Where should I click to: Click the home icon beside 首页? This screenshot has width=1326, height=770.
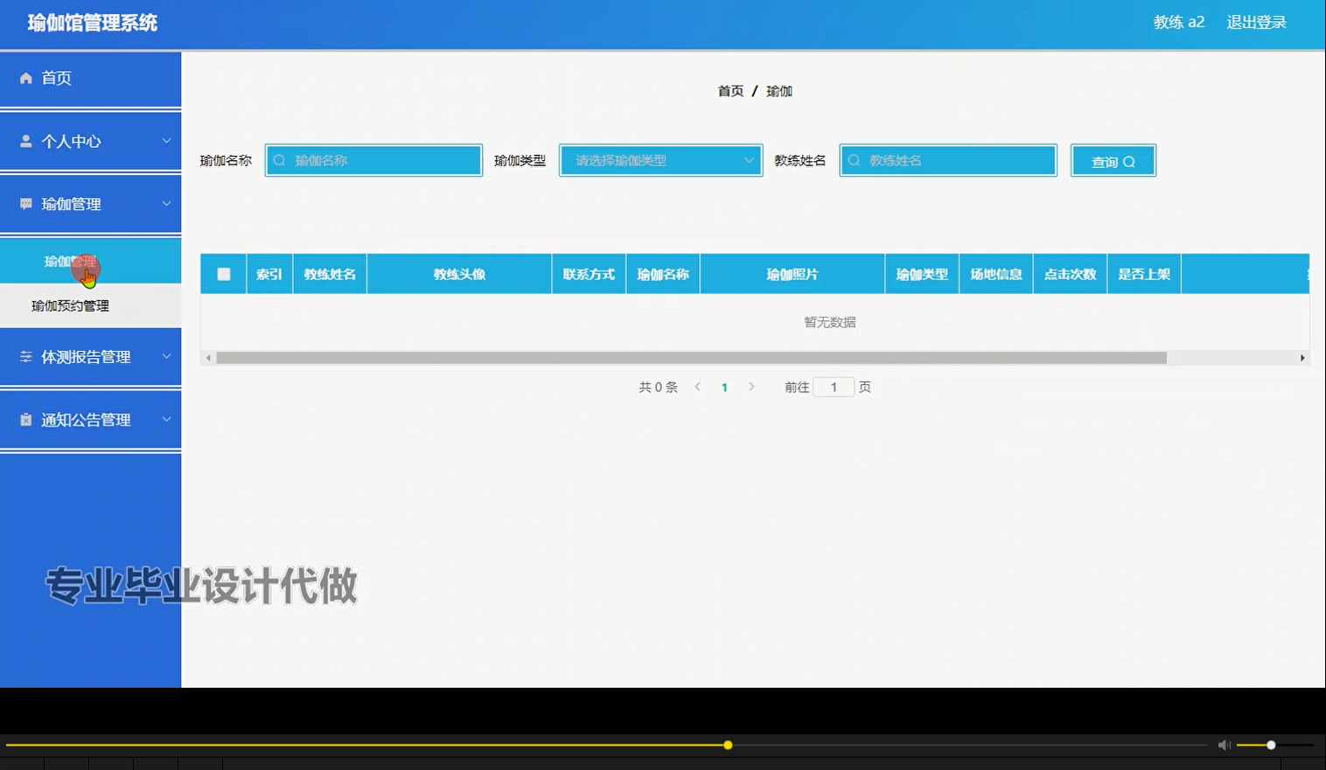coord(26,78)
